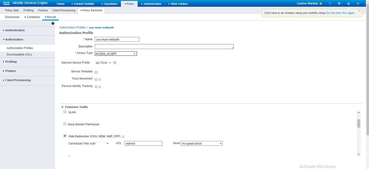Open the help question-mark icon in header
Image resolution: width=369 pixels, height=169 pixels.
point(339,4)
